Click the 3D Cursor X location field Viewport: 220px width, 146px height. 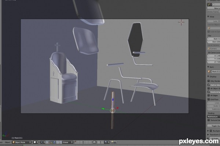click(x=213, y=56)
